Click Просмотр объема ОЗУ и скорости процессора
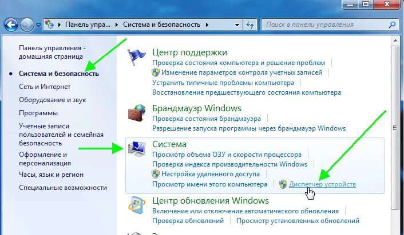 click(227, 155)
